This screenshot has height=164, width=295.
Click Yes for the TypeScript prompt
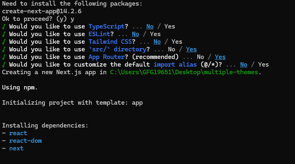[170, 26]
